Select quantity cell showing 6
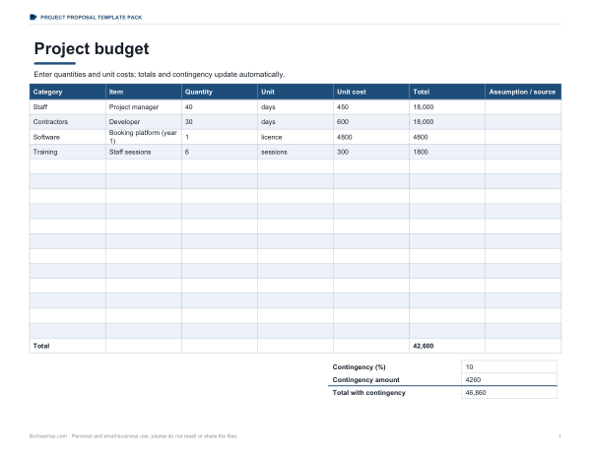Image resolution: width=591 pixels, height=457 pixels. (x=220, y=152)
